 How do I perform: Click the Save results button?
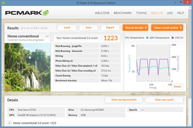pos(88,27)
